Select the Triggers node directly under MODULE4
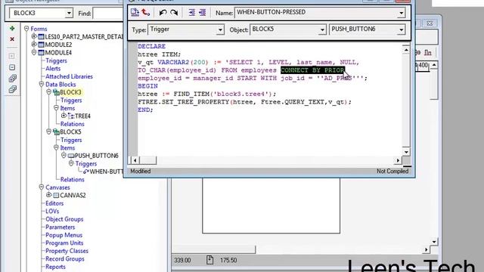484x272 pixels. 56,60
